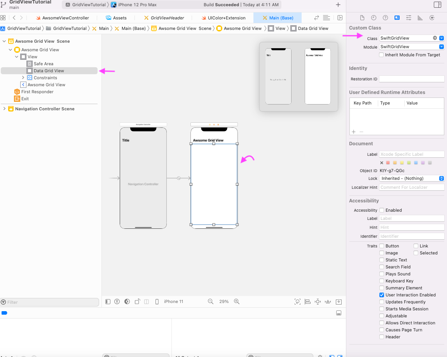
Task: Open the Size inspector
Action: (x=420, y=17)
